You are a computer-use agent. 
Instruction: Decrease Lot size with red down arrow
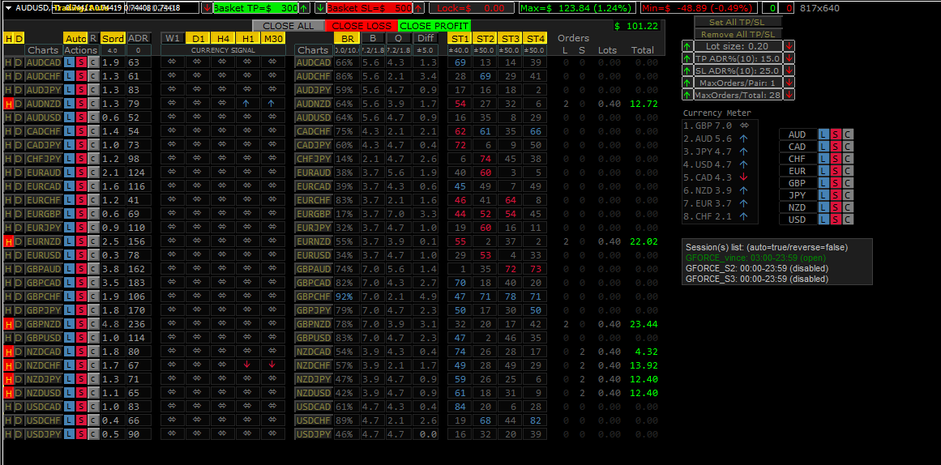789,46
